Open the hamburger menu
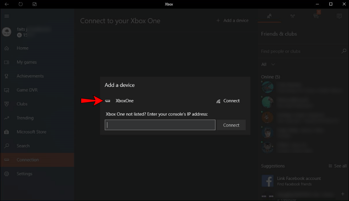 click(7, 16)
